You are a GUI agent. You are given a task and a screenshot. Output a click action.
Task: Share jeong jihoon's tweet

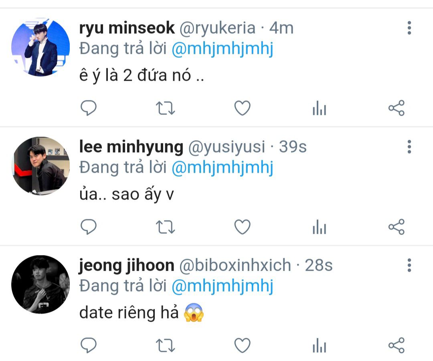click(397, 345)
